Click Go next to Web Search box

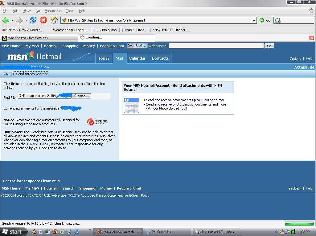[269, 46]
